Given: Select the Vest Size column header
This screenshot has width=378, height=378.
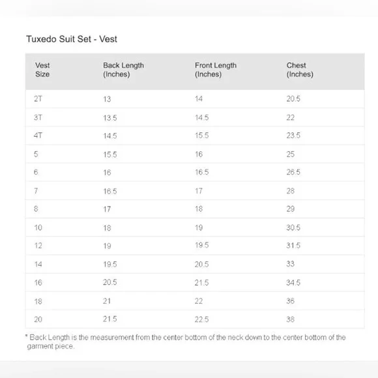Looking at the screenshot, I should click(x=42, y=70).
